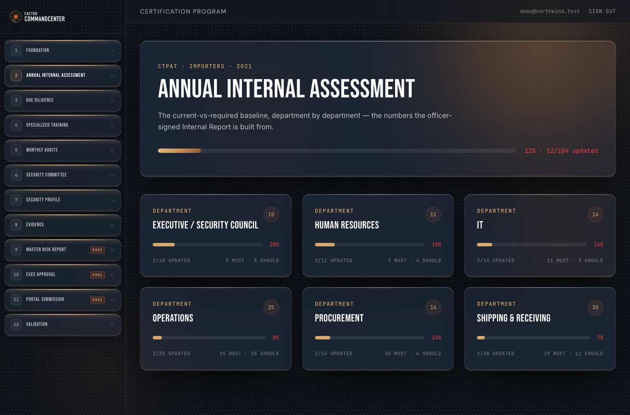Click the 10 count badge on Executive card
630x415 pixels.
pos(271,214)
